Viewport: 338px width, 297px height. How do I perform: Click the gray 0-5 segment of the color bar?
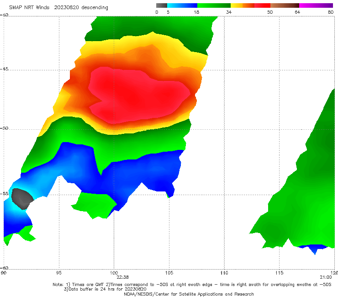click(161, 5)
